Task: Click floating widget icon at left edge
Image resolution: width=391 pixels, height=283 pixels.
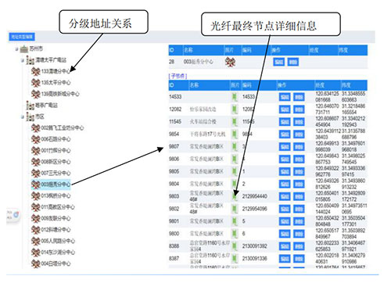Action: pyautogui.click(x=16, y=215)
